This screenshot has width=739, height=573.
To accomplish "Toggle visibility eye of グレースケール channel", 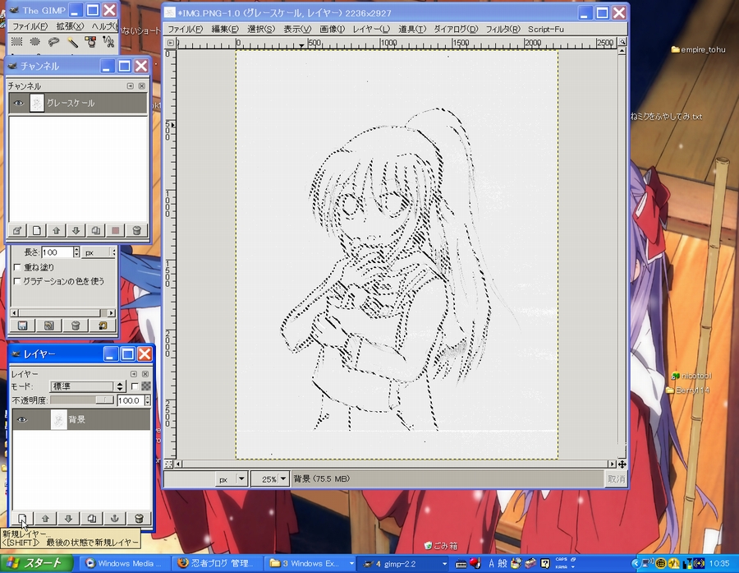I will 18,103.
